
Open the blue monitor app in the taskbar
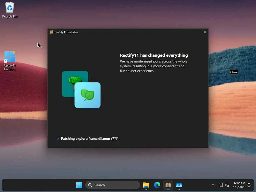[179, 185]
